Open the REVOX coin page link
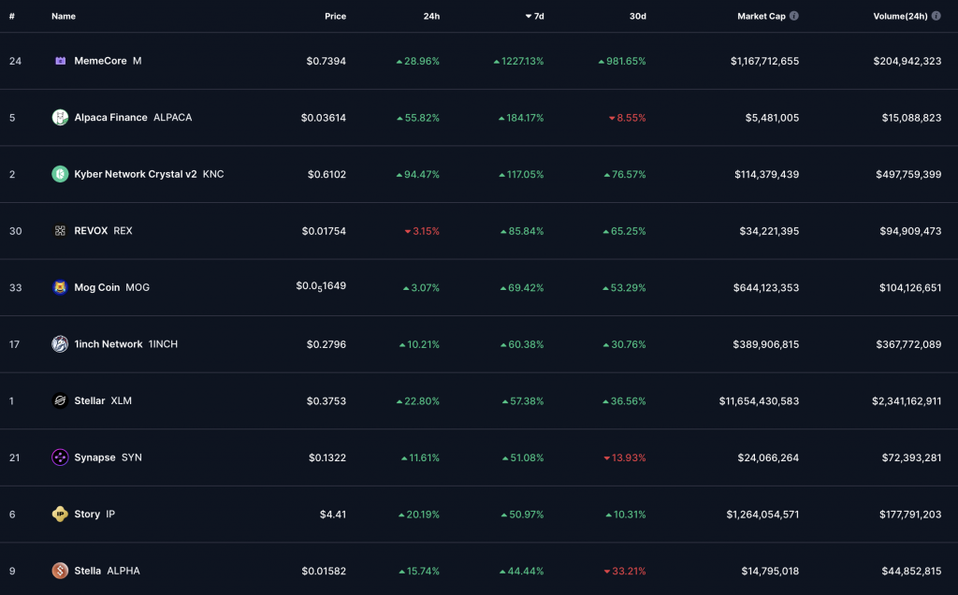The image size is (958, 595). tap(91, 231)
